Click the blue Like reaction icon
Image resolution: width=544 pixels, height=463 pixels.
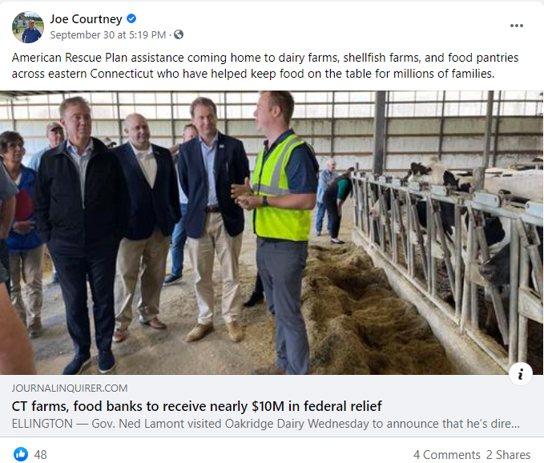(21, 454)
